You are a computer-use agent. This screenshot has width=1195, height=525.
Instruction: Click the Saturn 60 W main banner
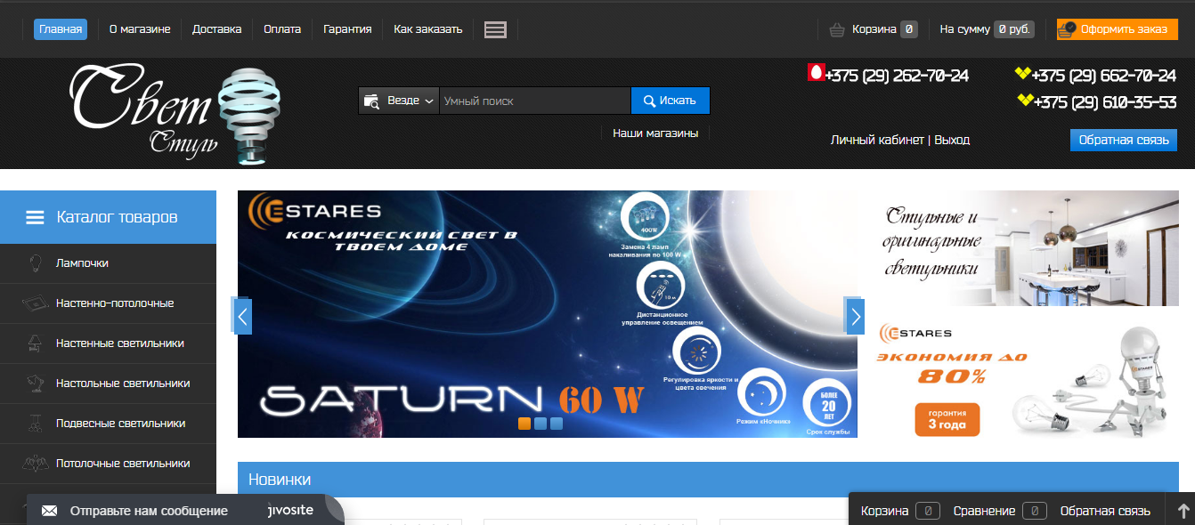click(548, 314)
